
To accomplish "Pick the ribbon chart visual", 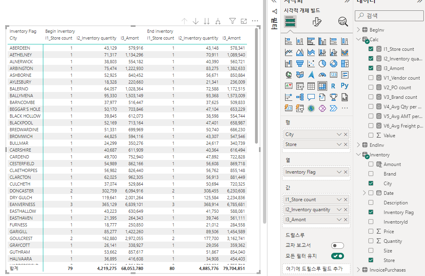I will pyautogui.click(x=345, y=52).
